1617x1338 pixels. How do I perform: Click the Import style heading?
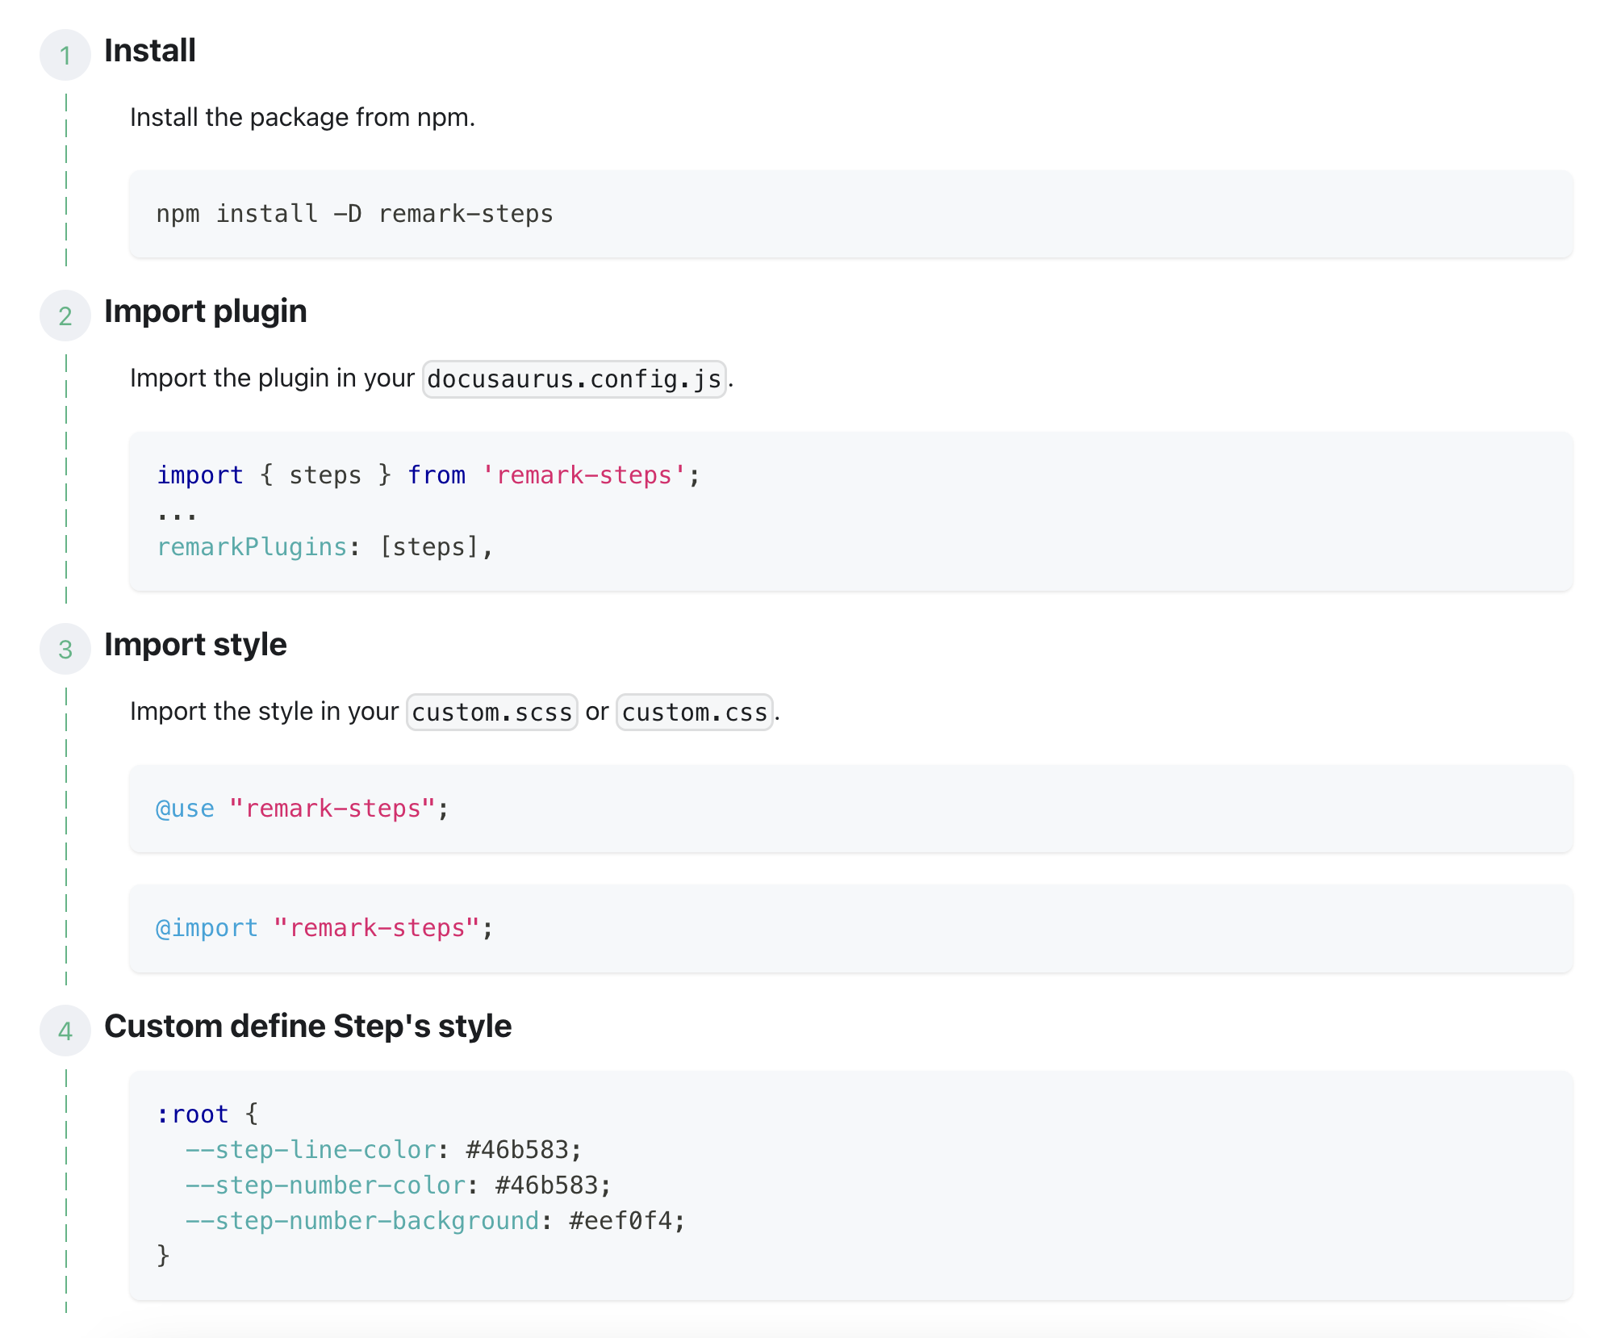point(195,645)
